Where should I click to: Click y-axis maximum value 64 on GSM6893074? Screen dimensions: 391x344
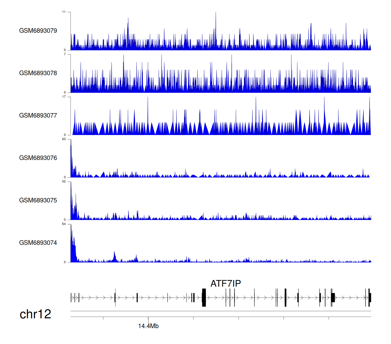64,224
